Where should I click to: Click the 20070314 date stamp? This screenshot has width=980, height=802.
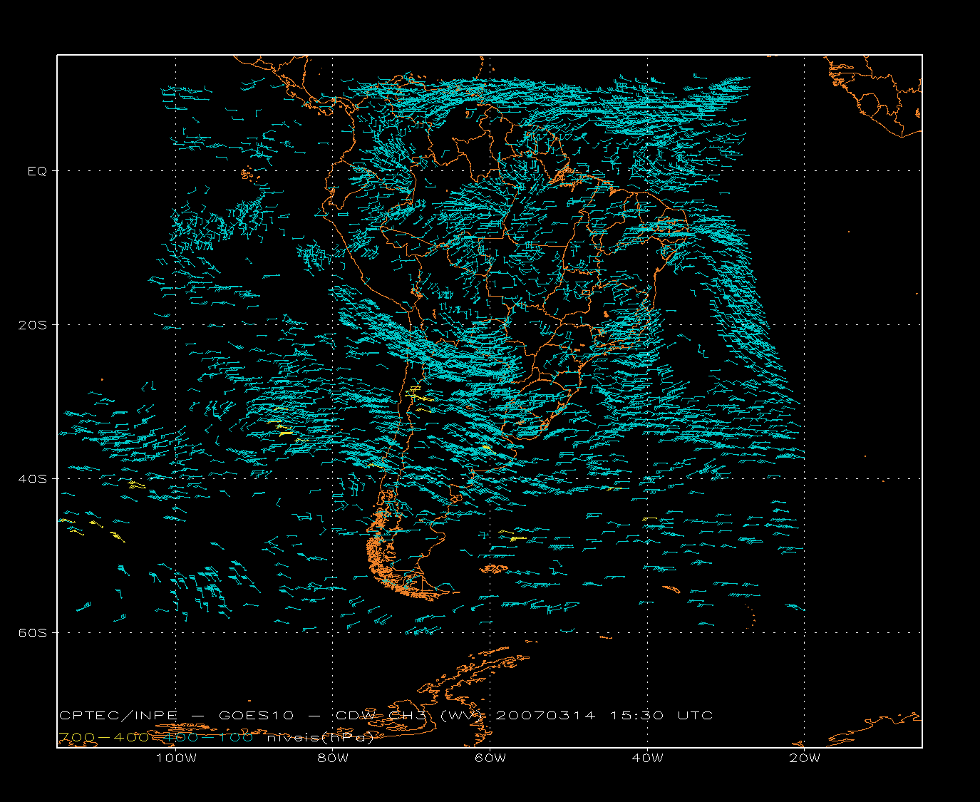coord(545,715)
